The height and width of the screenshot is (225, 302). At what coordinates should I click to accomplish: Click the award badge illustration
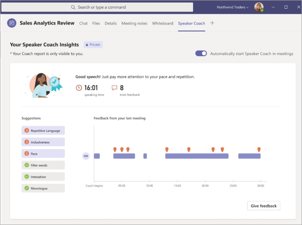(55, 83)
